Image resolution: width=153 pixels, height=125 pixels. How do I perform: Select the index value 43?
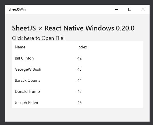point(79,69)
